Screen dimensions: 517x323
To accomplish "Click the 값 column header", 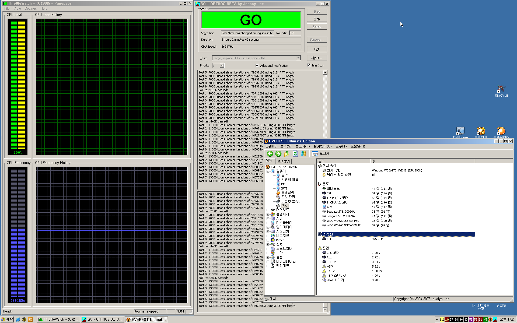I will tap(422, 161).
